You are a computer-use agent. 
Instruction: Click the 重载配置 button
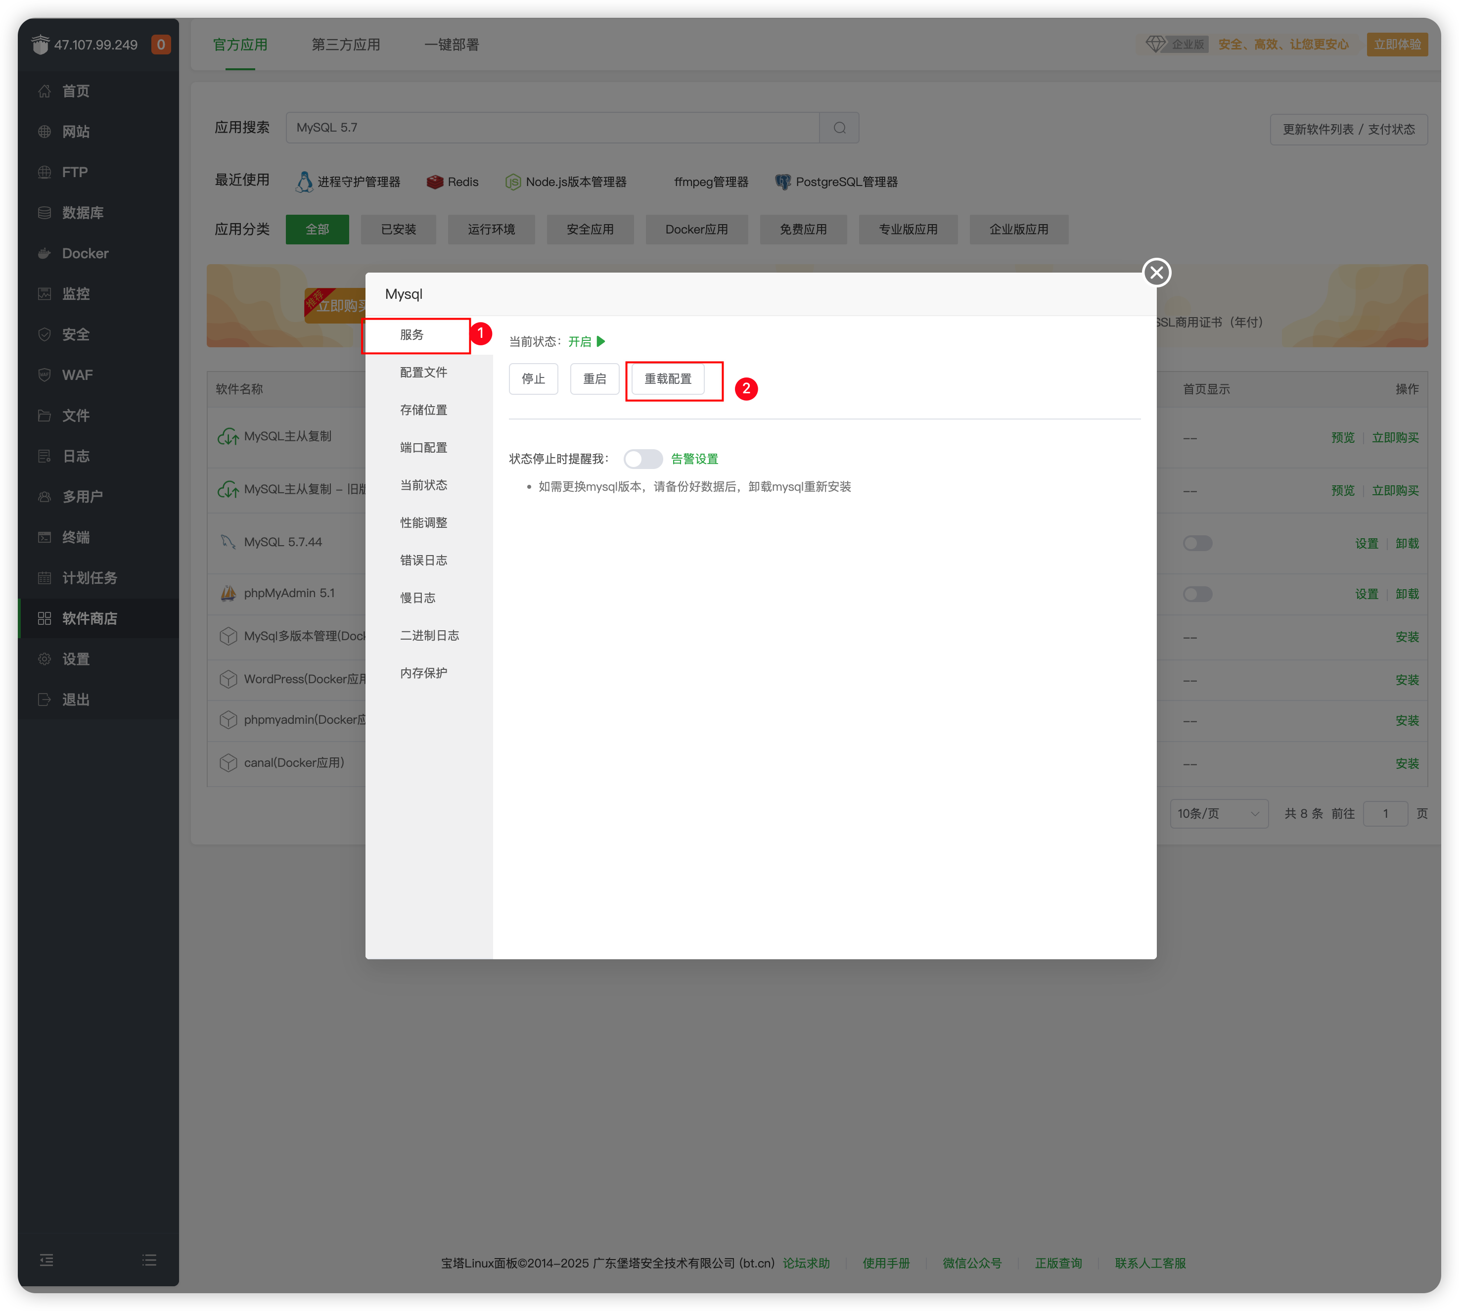coord(668,379)
